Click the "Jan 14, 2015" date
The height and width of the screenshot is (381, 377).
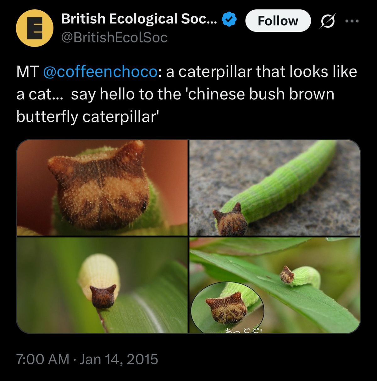tap(119, 359)
